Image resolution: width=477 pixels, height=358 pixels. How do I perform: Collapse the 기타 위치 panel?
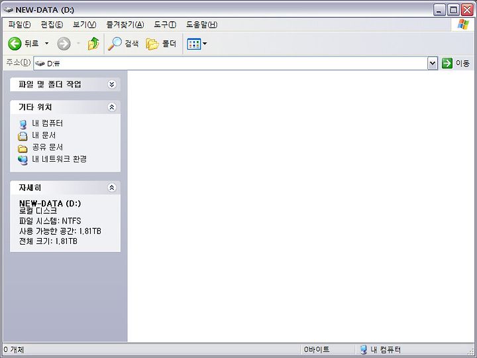(x=112, y=107)
